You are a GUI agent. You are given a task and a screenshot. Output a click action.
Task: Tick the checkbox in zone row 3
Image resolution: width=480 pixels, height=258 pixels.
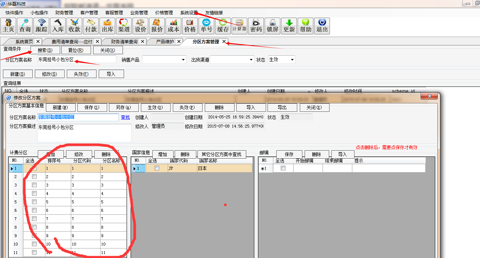[34, 185]
